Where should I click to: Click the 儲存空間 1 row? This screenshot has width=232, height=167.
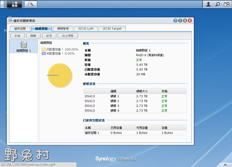pos(135,133)
